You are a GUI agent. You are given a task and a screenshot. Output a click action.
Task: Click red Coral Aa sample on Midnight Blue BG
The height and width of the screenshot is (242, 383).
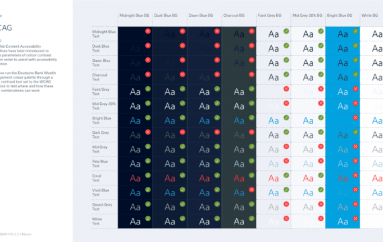coord(135,178)
